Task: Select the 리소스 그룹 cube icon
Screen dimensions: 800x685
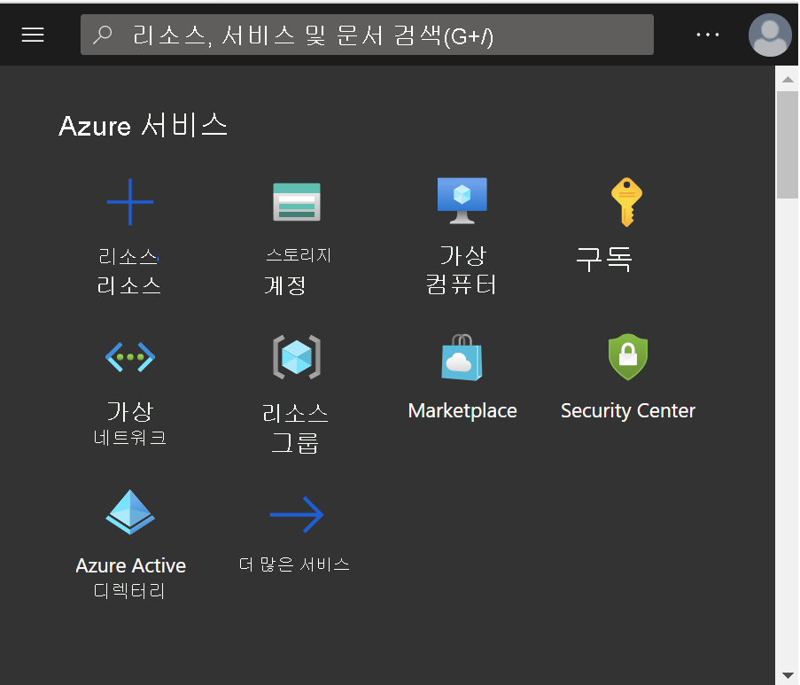Action: pos(296,357)
